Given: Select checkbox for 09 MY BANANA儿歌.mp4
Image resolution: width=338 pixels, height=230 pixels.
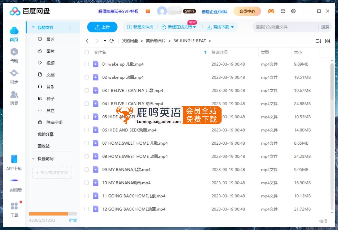Looking at the screenshot, I should point(87,170).
